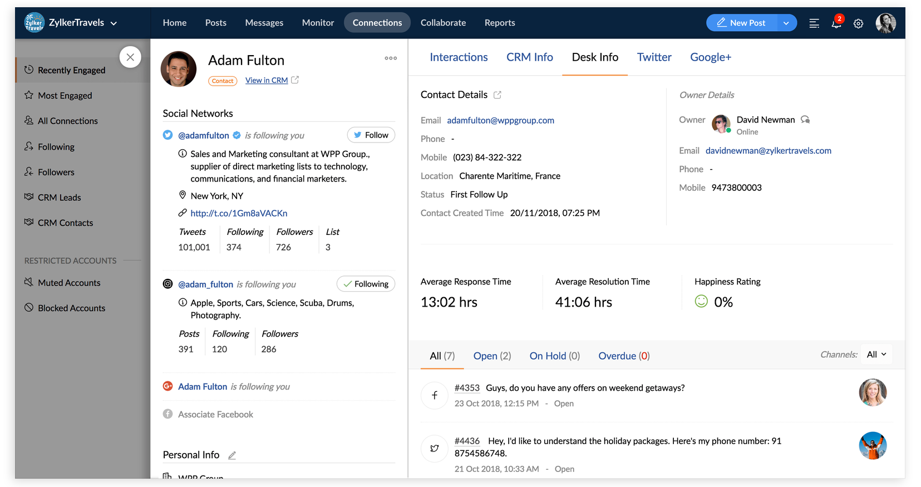Click the chat icon next to David Newman
This screenshot has width=921, height=487.
(x=805, y=120)
